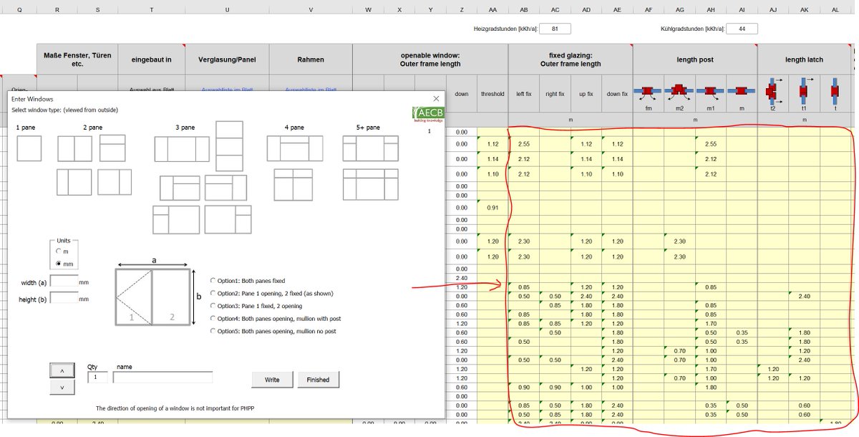This screenshot has width=859, height=437.
Task: Click the threshold cell showing 0.91
Action: tap(492, 208)
